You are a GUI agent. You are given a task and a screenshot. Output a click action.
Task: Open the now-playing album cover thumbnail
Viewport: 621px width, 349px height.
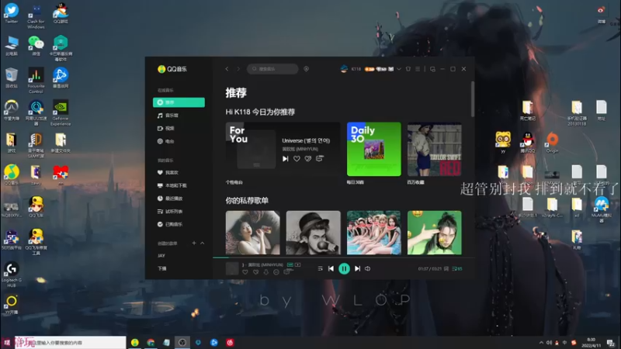(x=232, y=268)
